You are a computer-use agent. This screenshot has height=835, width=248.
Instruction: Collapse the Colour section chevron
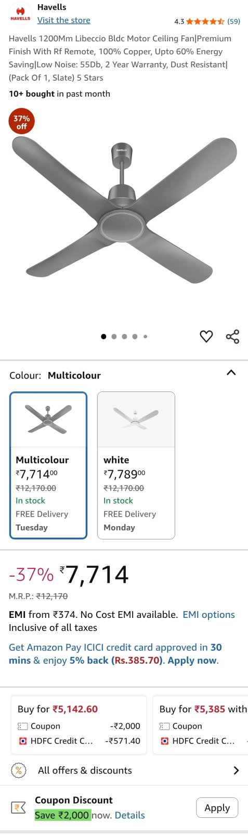(x=231, y=373)
